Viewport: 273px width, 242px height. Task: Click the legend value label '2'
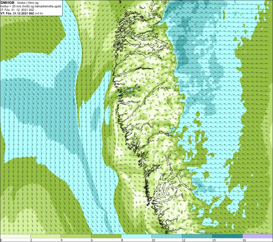(31, 240)
